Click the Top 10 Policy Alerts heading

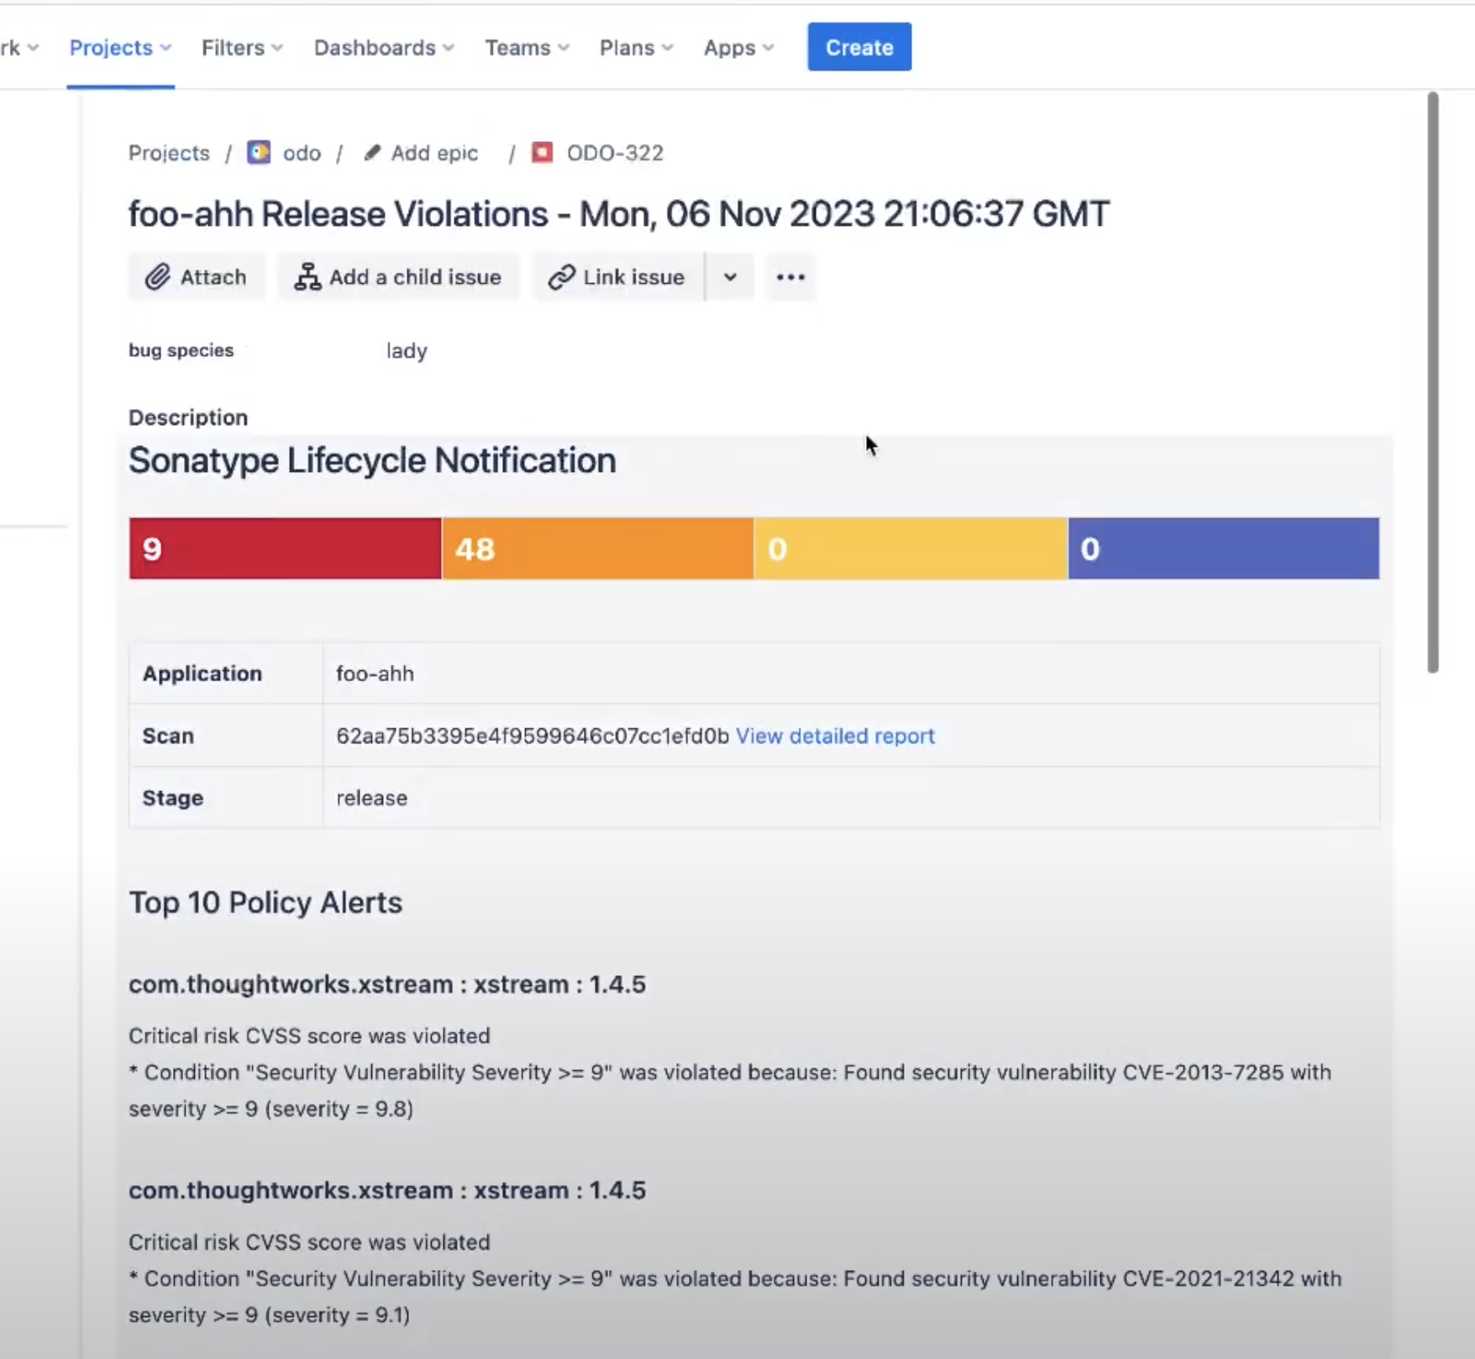[265, 902]
